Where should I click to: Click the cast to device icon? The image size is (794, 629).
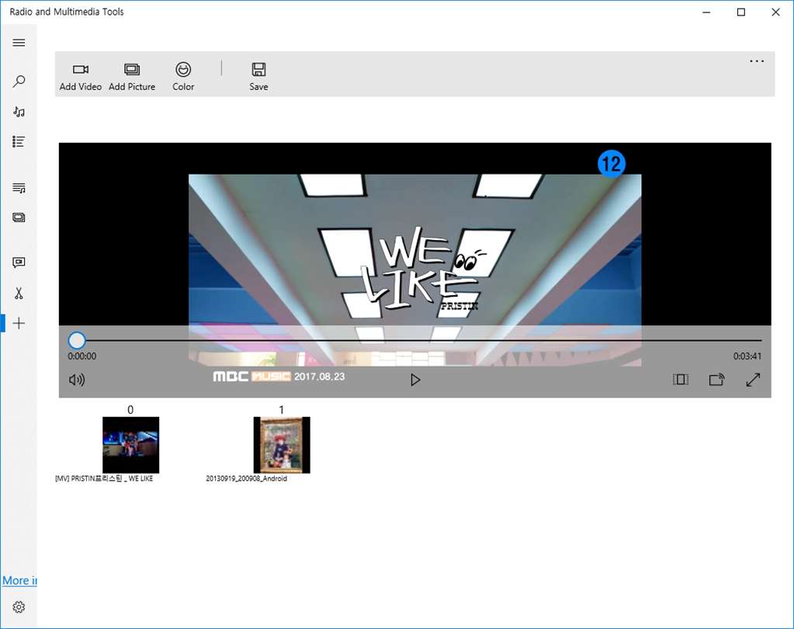(x=716, y=379)
